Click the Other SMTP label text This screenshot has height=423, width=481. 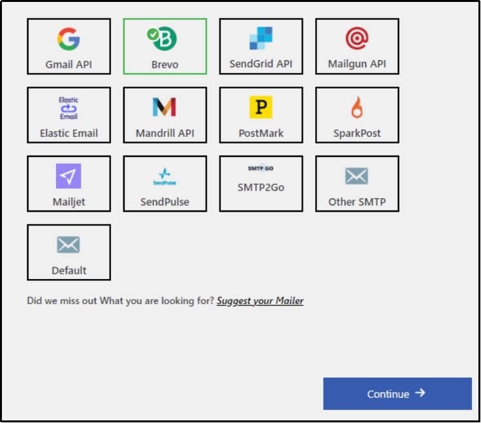pos(357,202)
